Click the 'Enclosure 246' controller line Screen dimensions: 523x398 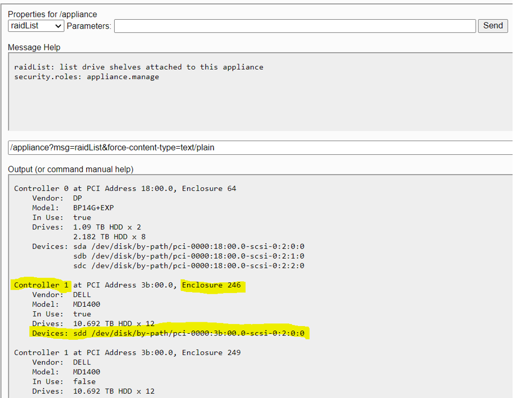click(127, 285)
